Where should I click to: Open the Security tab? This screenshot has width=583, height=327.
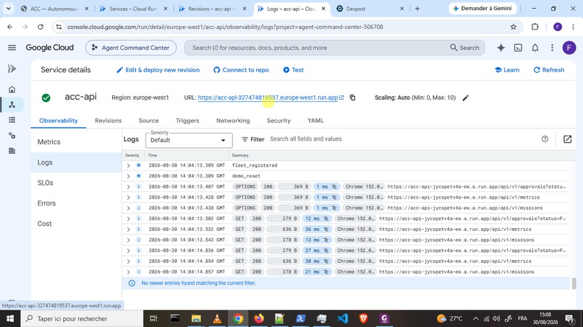(x=278, y=121)
